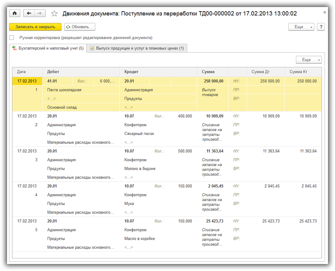Open Выпуск продукции и услуг tab
335x271 pixels.
click(x=137, y=48)
